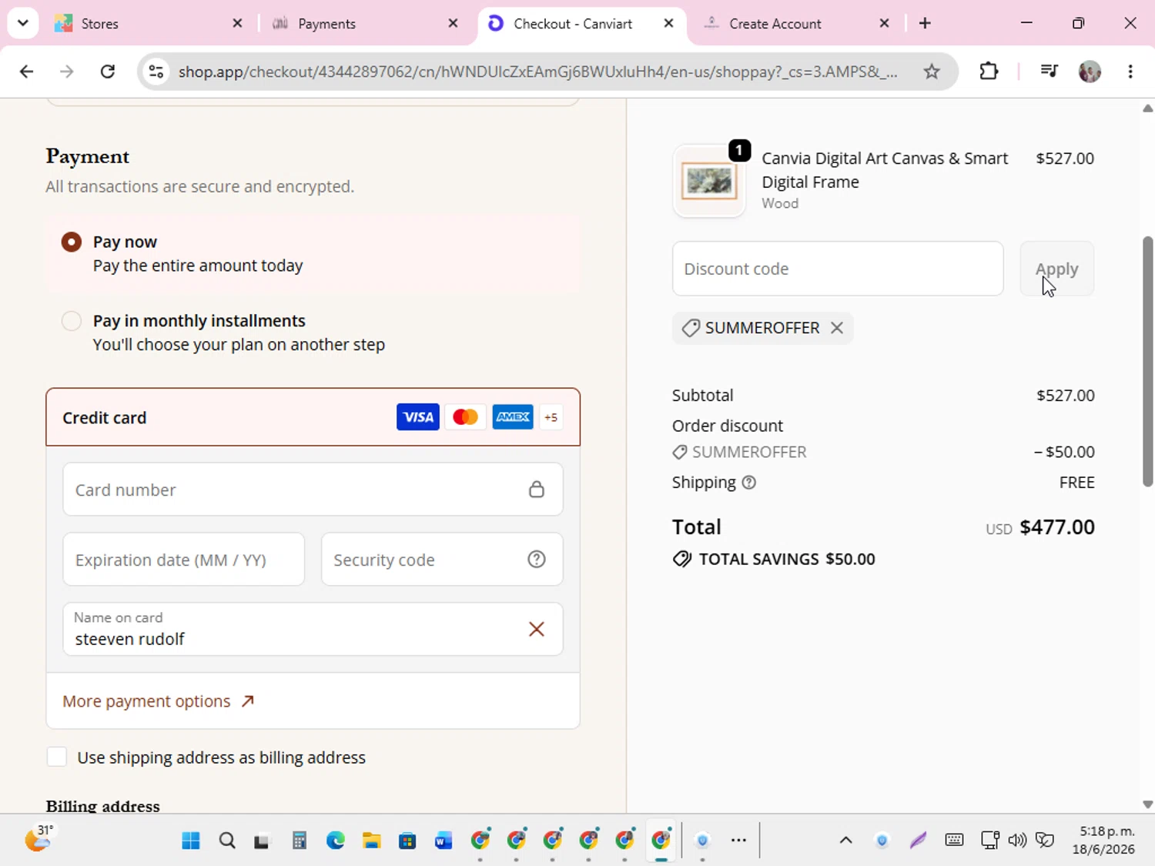Open the security code help icon
The image size is (1155, 866).
(537, 560)
